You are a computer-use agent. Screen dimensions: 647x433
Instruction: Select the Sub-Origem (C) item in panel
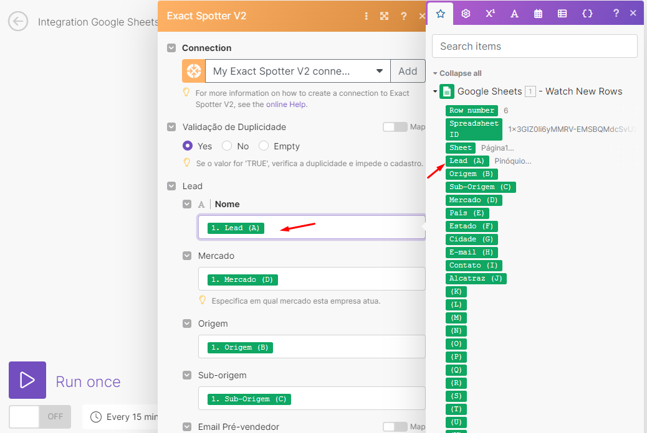click(x=481, y=187)
